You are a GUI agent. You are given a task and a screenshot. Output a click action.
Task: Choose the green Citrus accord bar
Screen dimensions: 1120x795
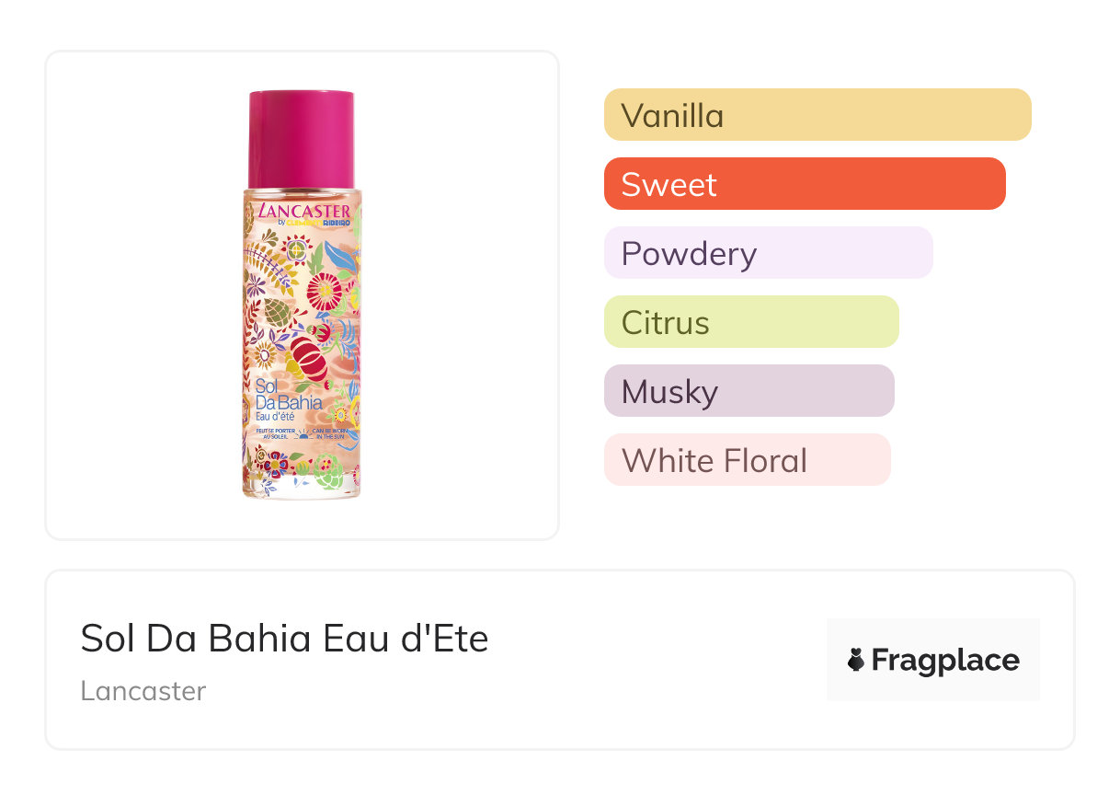pos(750,322)
